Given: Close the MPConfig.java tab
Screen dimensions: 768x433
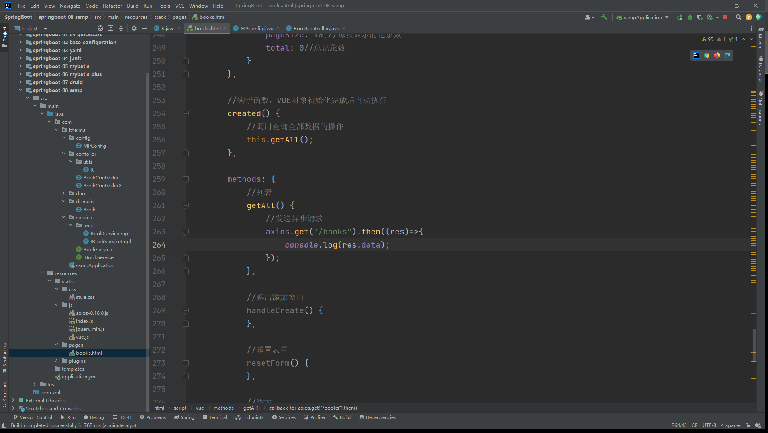Looking at the screenshot, I should tap(278, 28).
